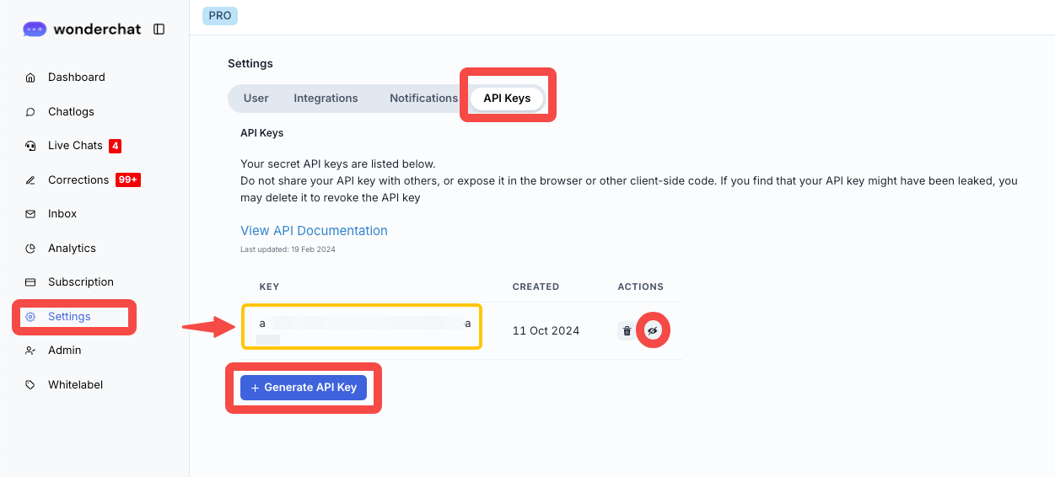The image size is (1055, 477).
Task: Click the Dashboard home icon
Action: (x=30, y=78)
